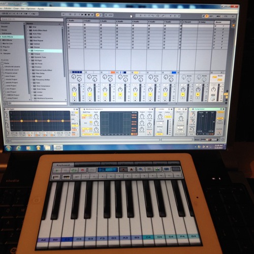Click the clip stop square in 1 Audio's first slot

tap(69, 24)
